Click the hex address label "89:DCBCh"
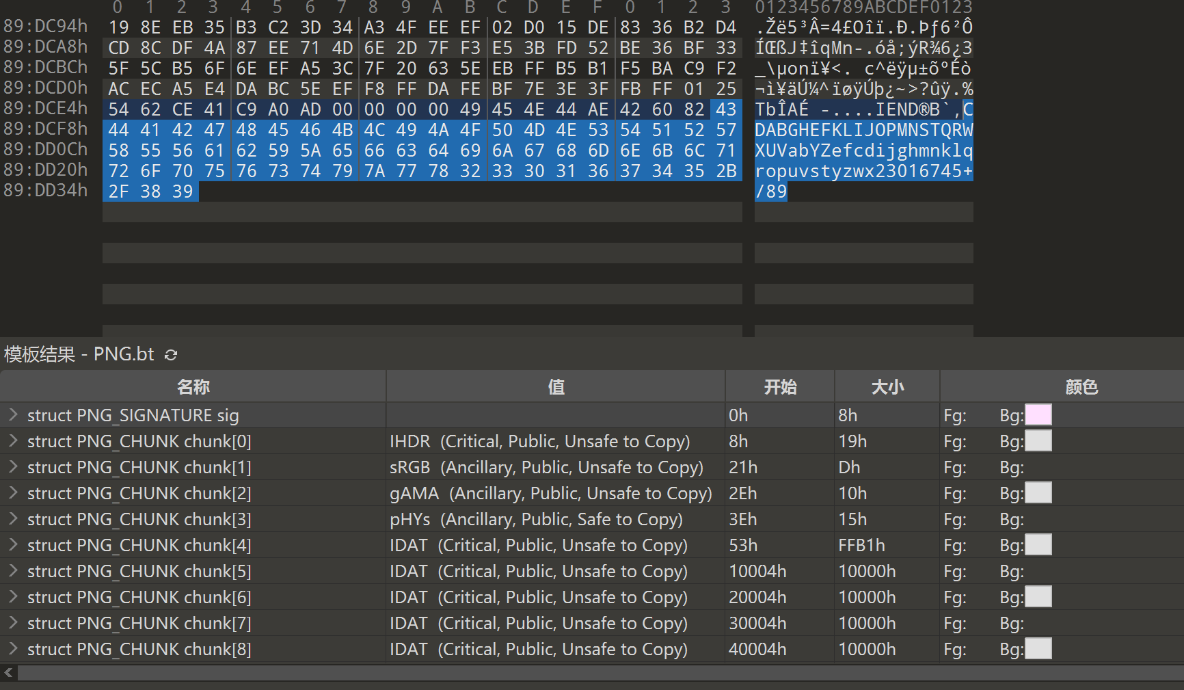Viewport: 1184px width, 690px height. point(46,68)
